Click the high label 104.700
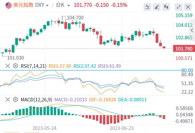The width and height of the screenshot is (195, 133). [75, 18]
